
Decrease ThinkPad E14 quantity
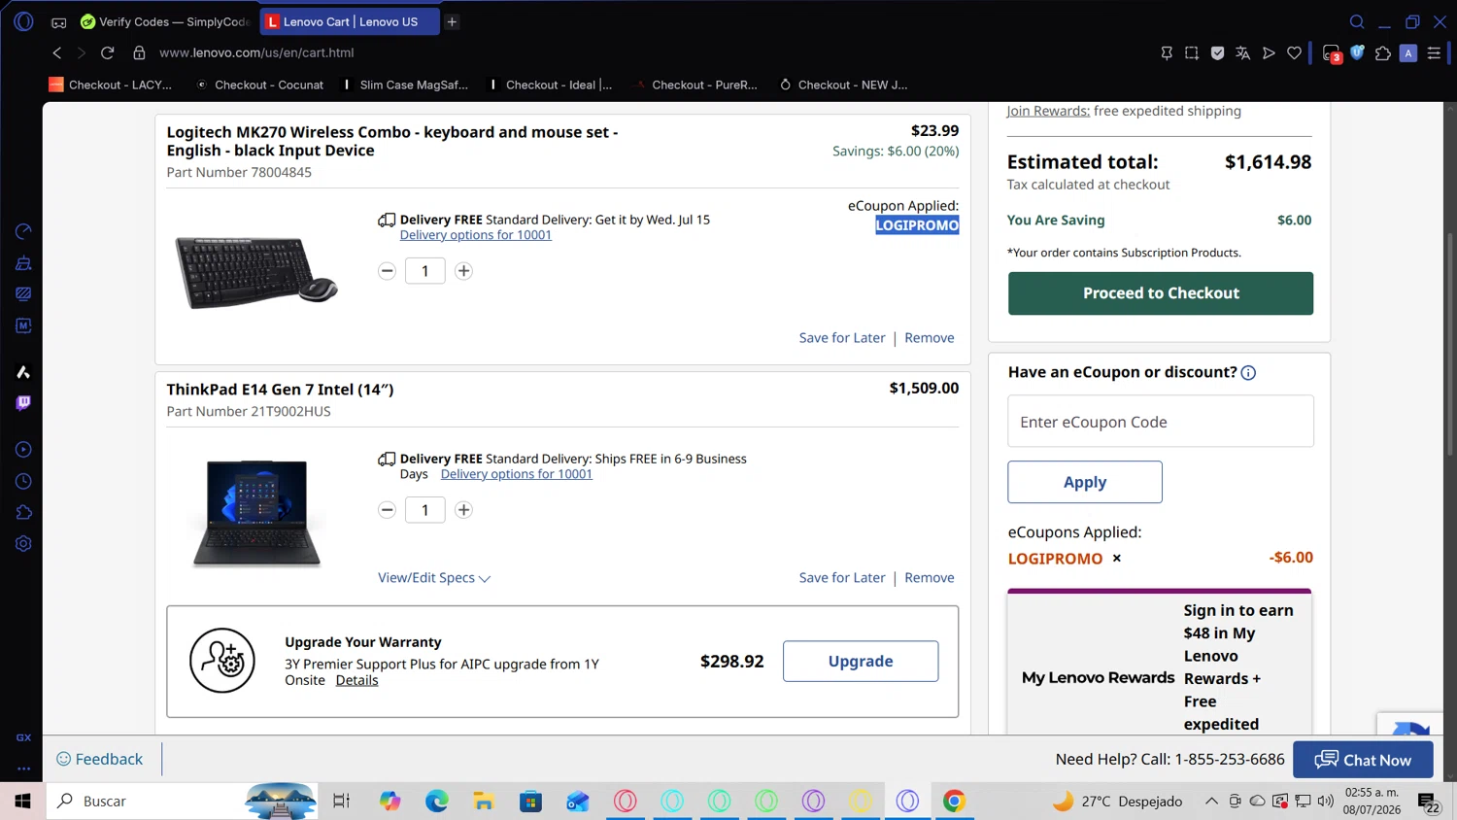coord(387,510)
